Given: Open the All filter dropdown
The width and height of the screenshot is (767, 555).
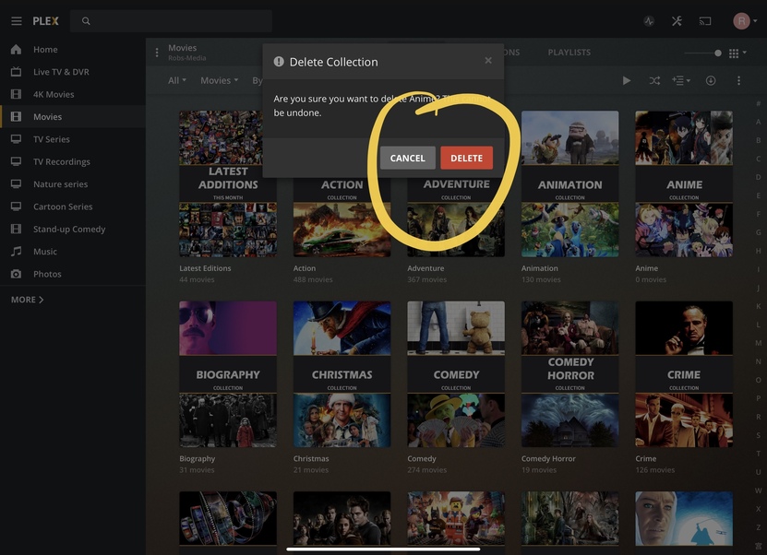Looking at the screenshot, I should tap(176, 80).
